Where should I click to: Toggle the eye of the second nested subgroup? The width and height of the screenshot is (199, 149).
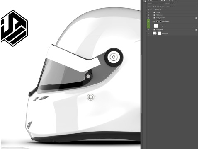tap(148, 15)
